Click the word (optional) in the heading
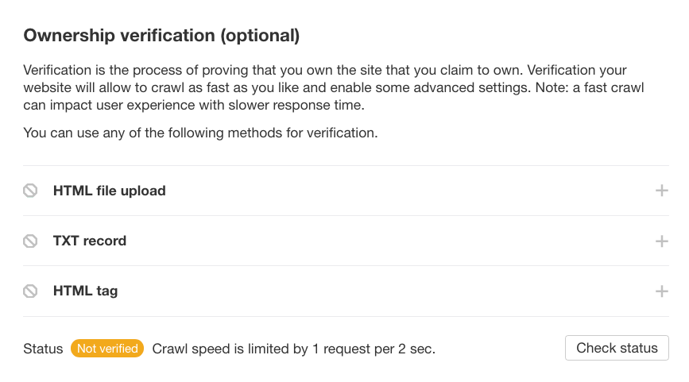The width and height of the screenshot is (689, 382). click(260, 36)
